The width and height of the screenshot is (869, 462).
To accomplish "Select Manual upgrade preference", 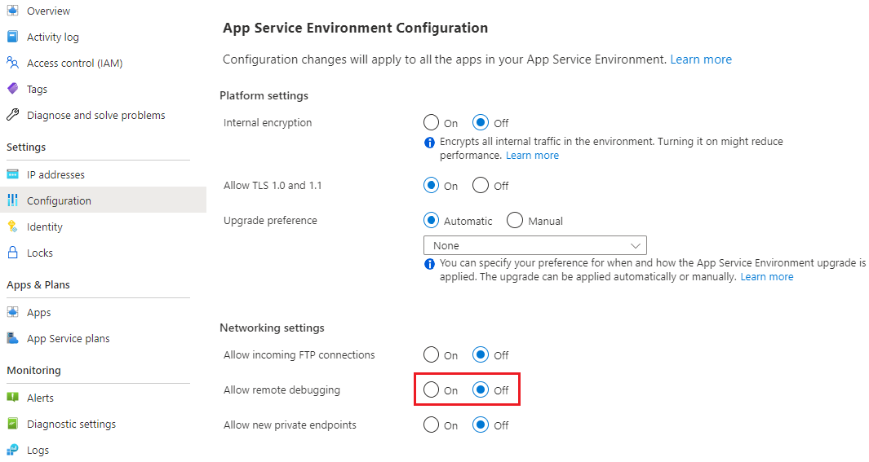I will [x=515, y=221].
